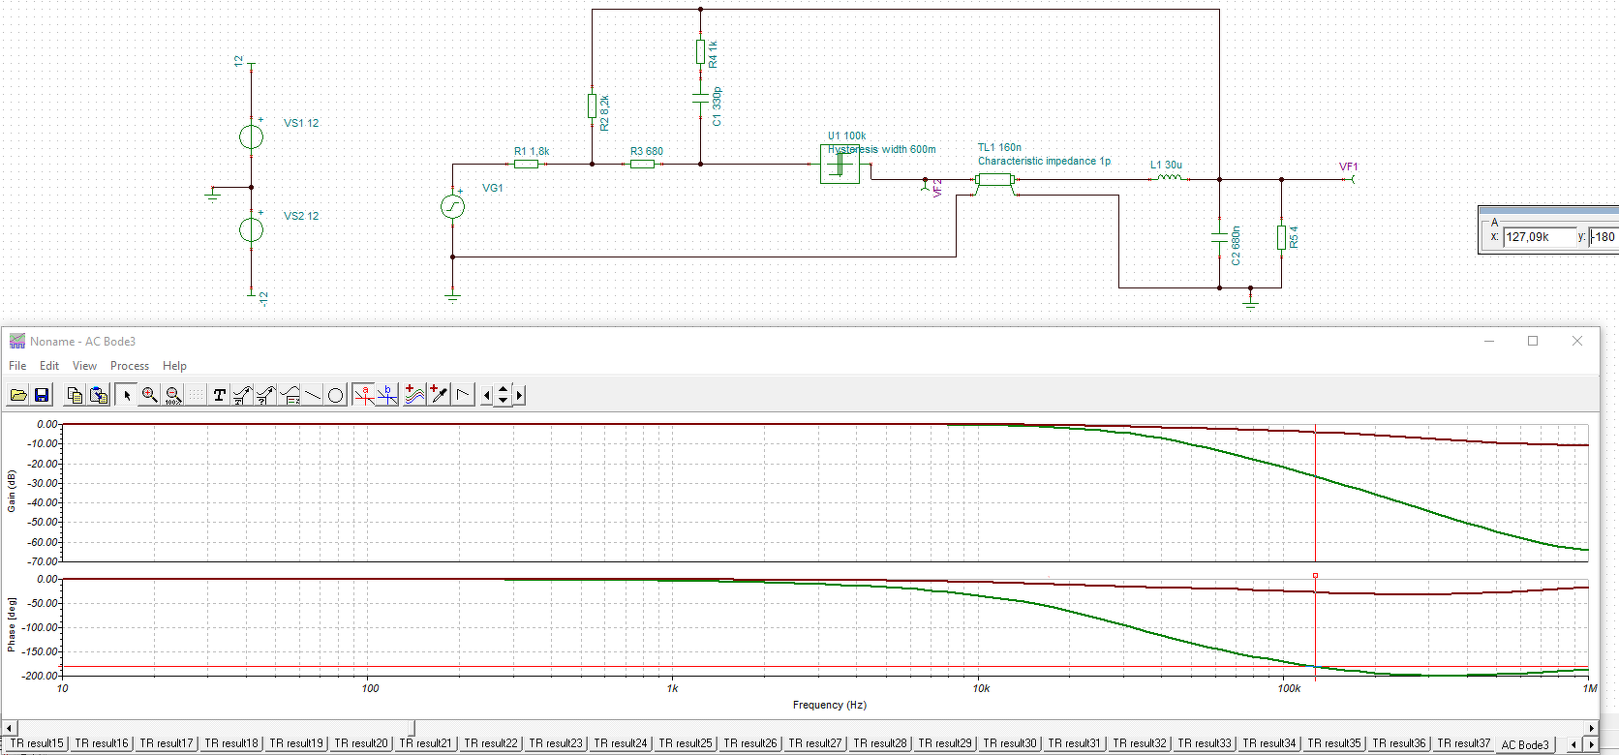Open the View menu
This screenshot has width=1619, height=755.
(84, 366)
